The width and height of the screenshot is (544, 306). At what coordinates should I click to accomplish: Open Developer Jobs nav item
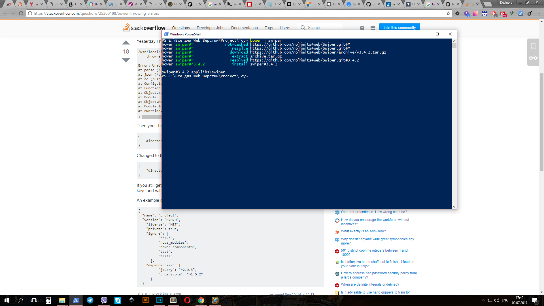[x=210, y=27]
